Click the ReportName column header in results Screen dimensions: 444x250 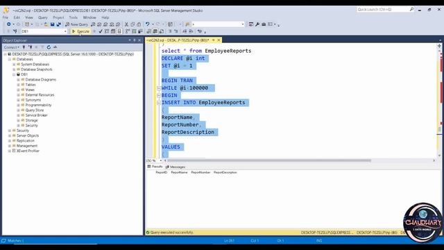[179, 172]
